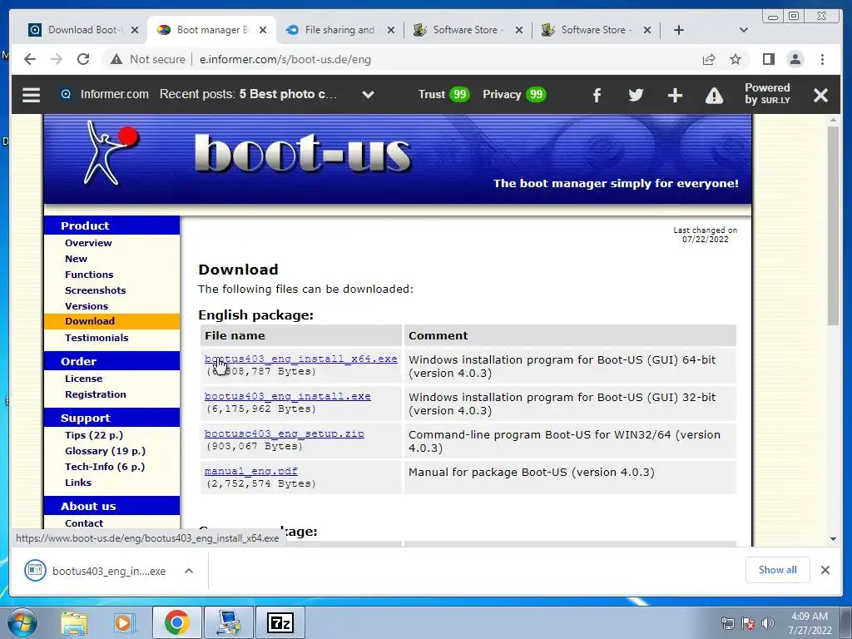Screen dimensions: 852x639
Task: Click the plus icon in Informer bar
Action: [675, 96]
